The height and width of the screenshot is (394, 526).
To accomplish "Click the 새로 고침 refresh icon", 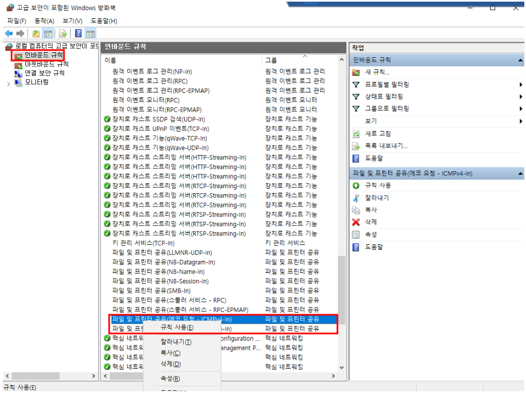I will click(x=356, y=134).
